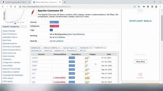The width and height of the screenshot is (163, 91).
Task: Open Application Metrics category
Action: tap(10, 37)
